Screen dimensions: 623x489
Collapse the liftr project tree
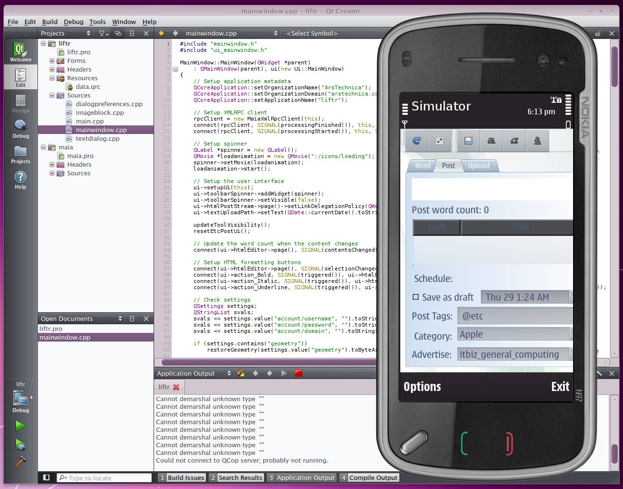(x=43, y=43)
